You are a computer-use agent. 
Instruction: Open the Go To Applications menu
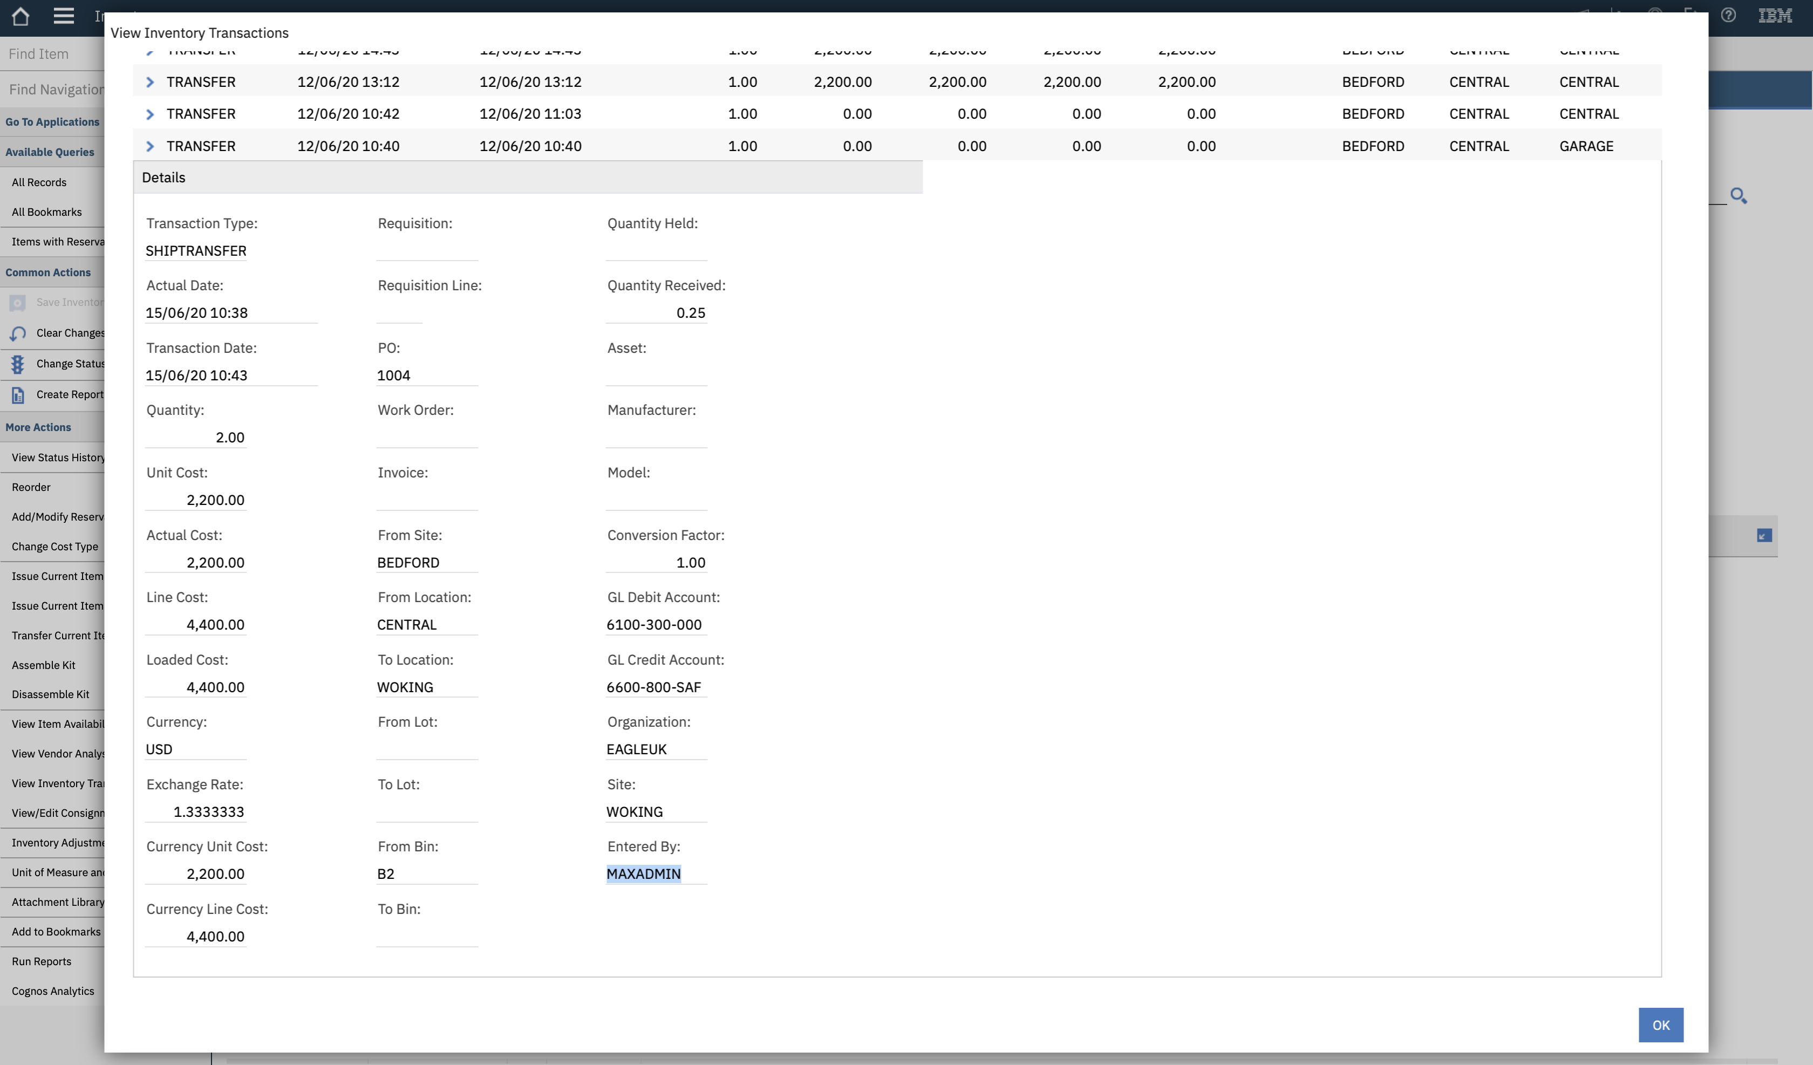[x=52, y=121]
